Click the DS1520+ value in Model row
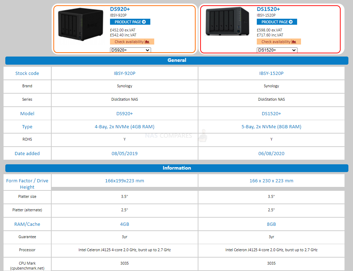This screenshot has height=271, width=353. tap(271, 113)
